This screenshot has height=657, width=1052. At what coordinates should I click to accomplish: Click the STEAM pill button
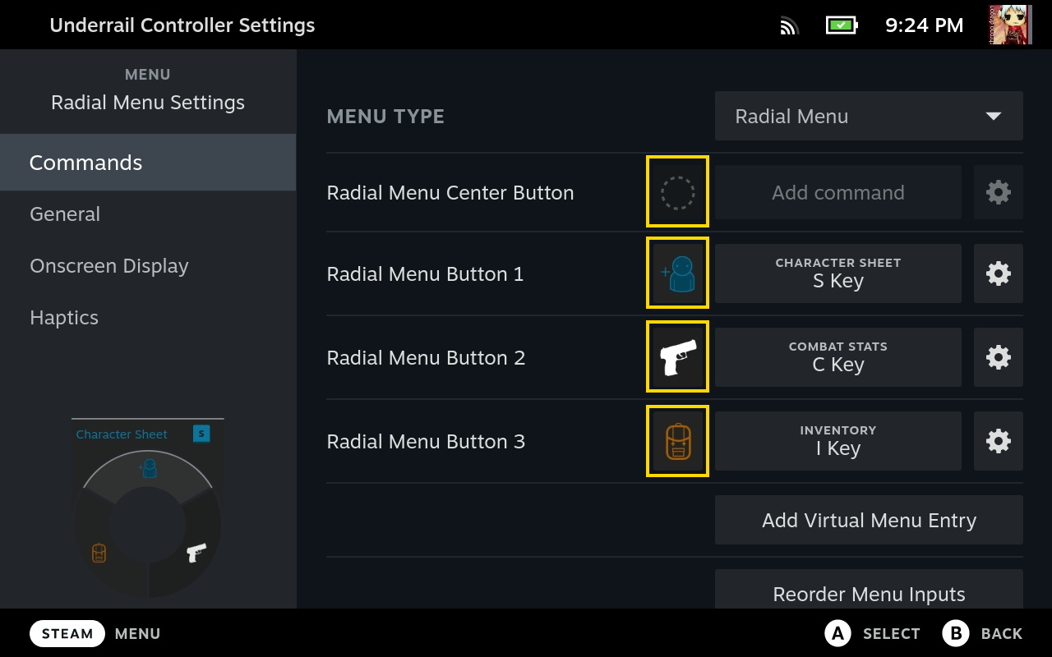67,633
